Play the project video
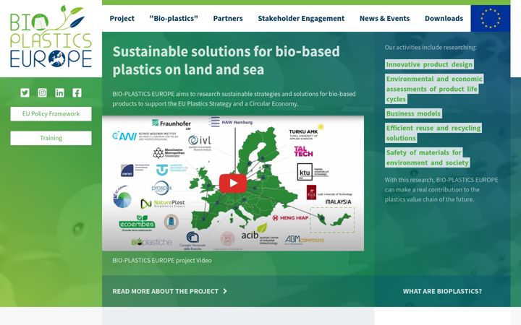The width and height of the screenshot is (521, 325). pyautogui.click(x=233, y=183)
